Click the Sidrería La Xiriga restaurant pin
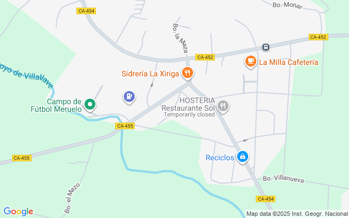Screen dimensions: 349x218 coord(188,73)
